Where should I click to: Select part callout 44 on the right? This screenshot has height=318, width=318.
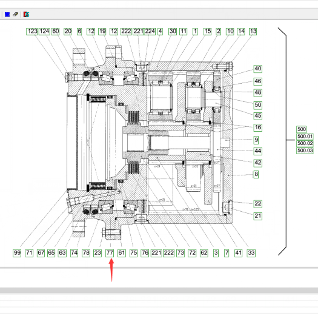pyautogui.click(x=258, y=151)
